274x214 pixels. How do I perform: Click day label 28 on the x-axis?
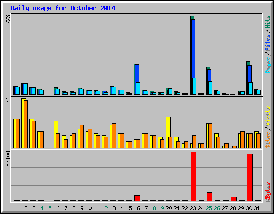tap(233, 208)
